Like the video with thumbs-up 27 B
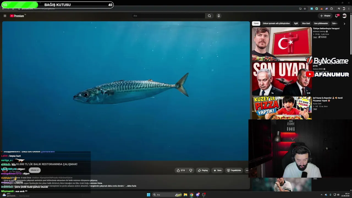 pyautogui.click(x=181, y=170)
